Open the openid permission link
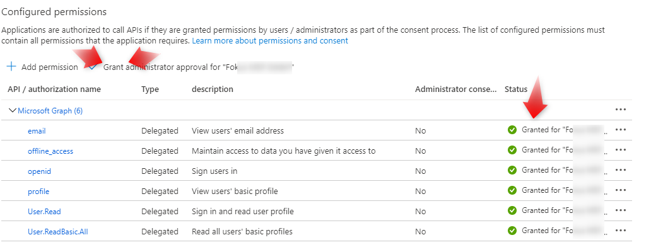The width and height of the screenshot is (663, 252). (39, 171)
